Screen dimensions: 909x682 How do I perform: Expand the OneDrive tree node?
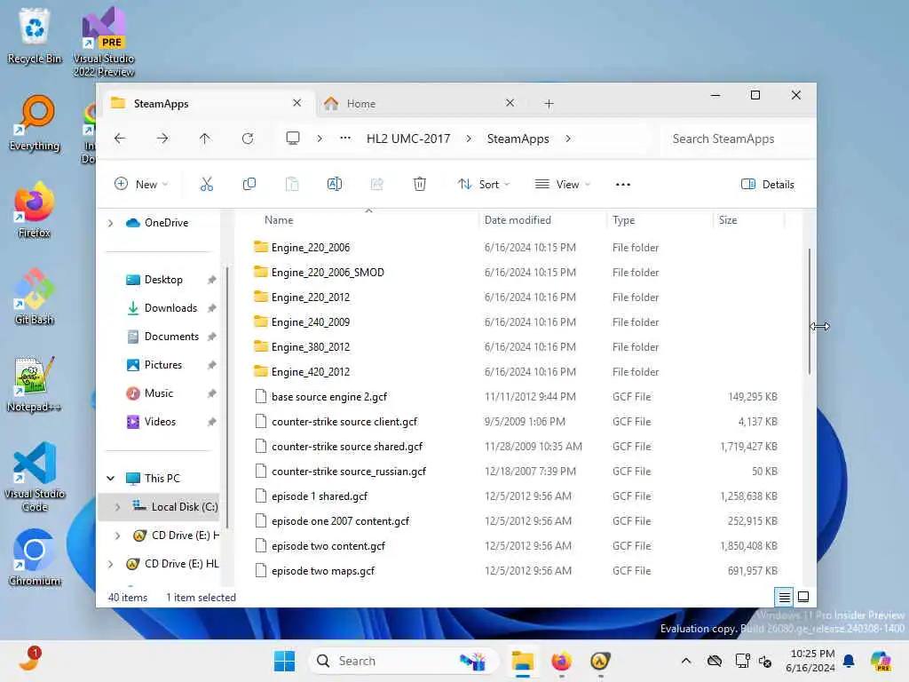pos(111,223)
